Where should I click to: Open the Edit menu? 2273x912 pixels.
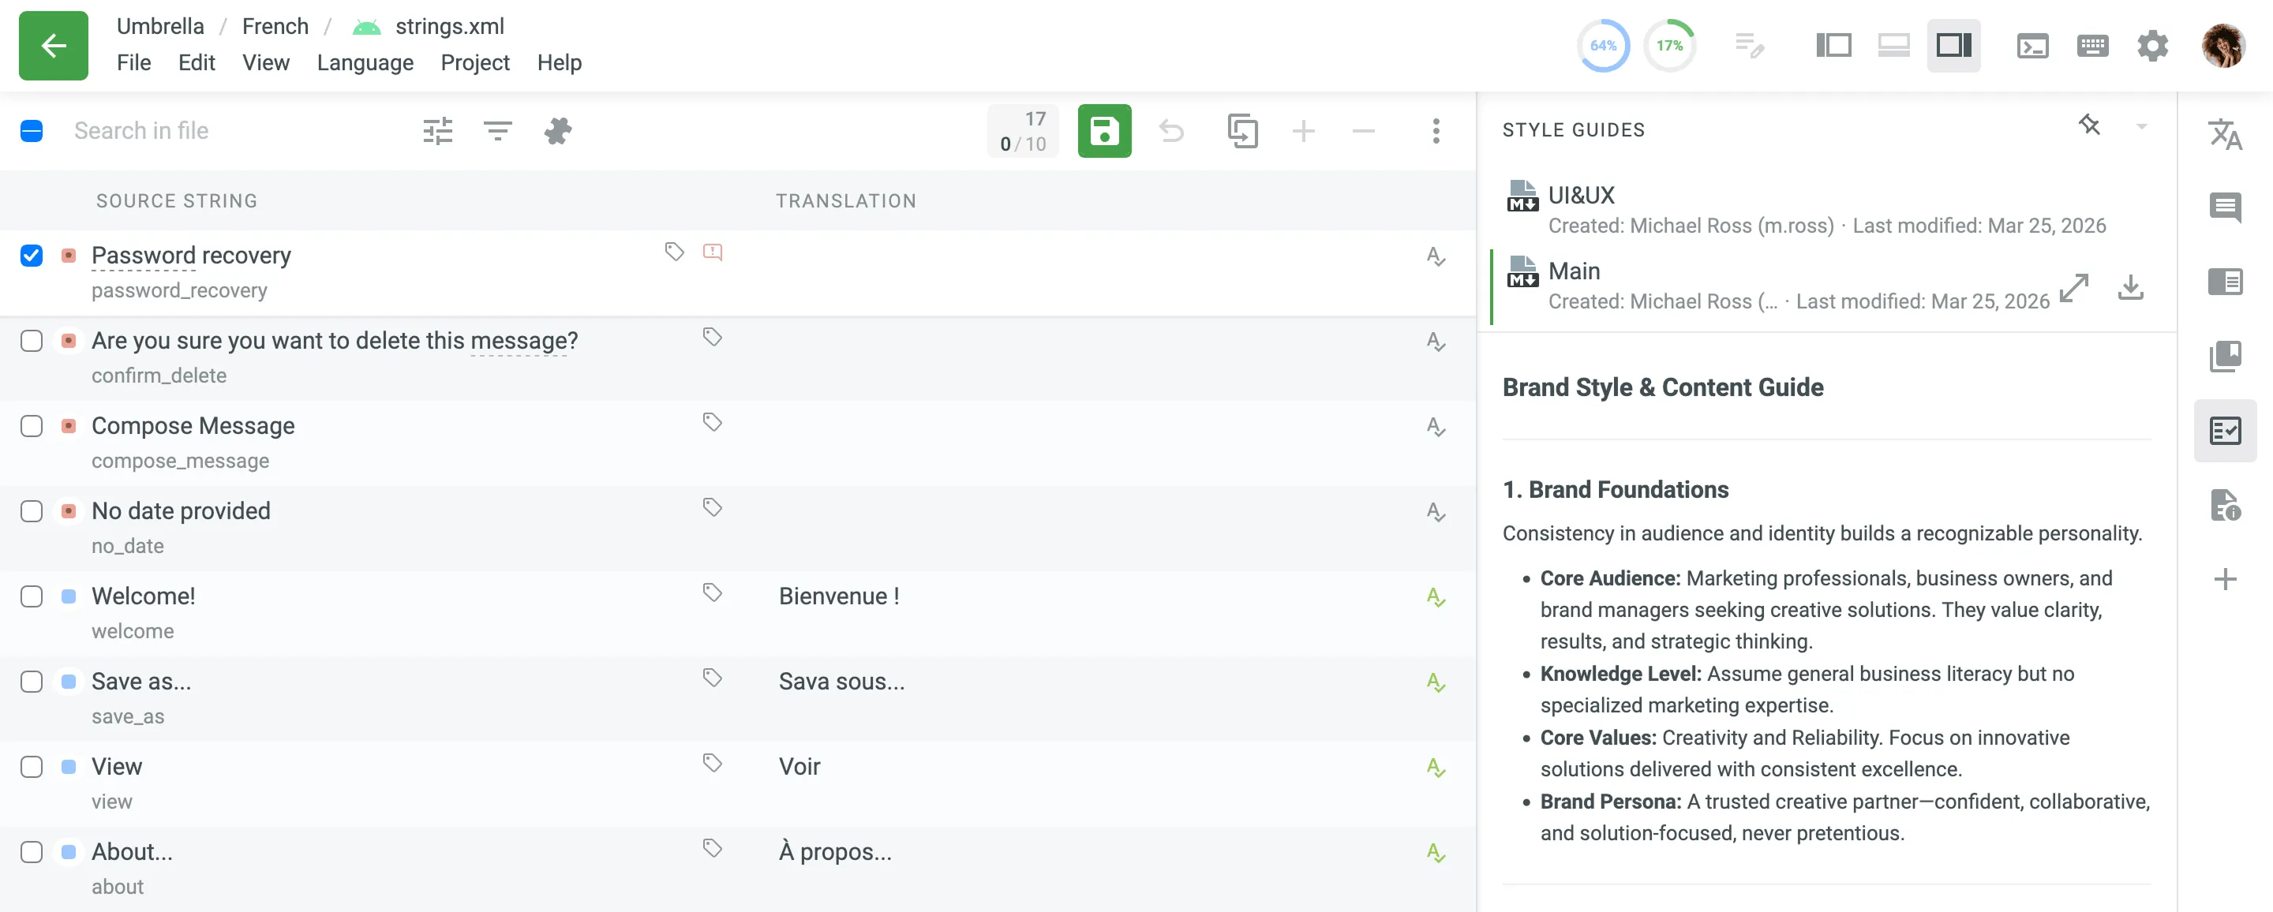[196, 62]
